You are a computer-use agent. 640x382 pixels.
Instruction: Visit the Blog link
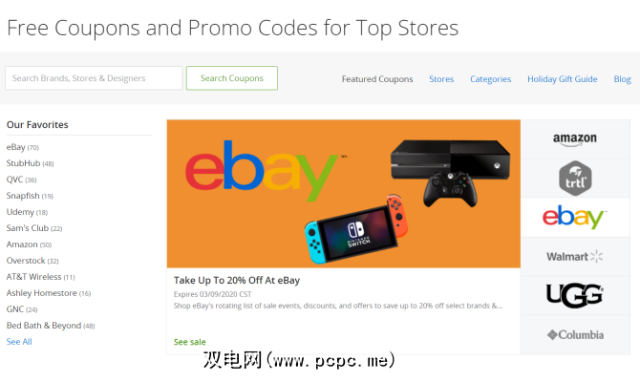click(622, 79)
